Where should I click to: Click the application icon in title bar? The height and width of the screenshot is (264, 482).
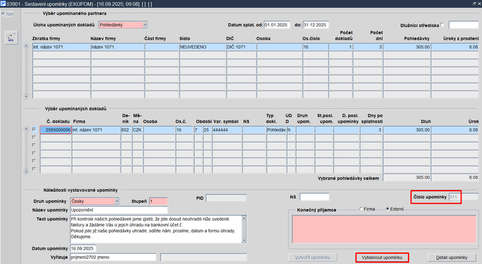point(3,4)
